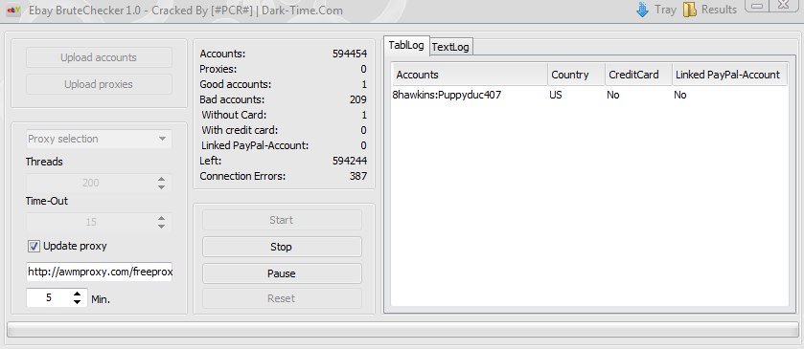Screen dimensions: 804x349
Task: Click the proxy URL input field
Action: (x=99, y=272)
